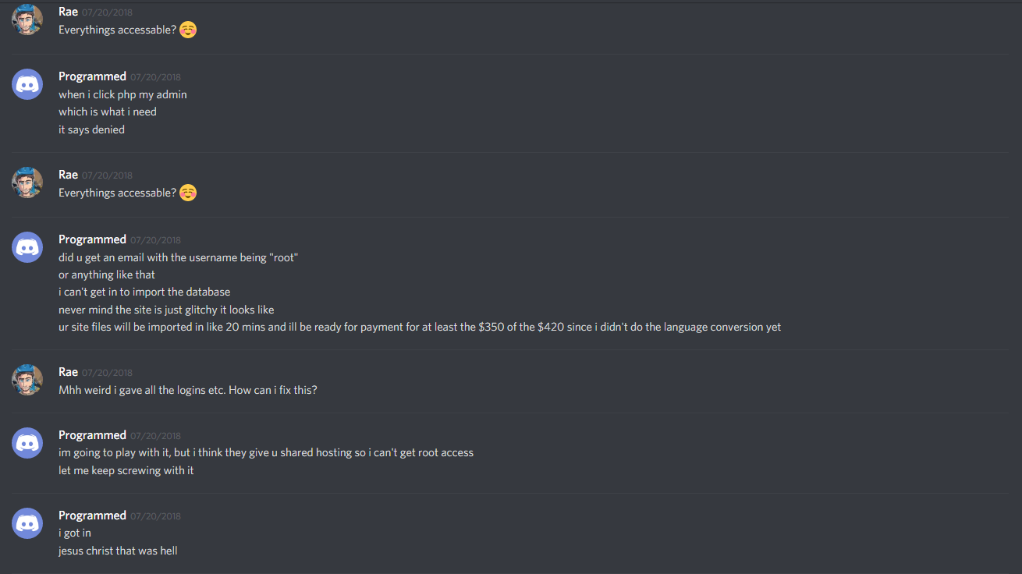Click Programmed's Discord avatar beside 'when i click php my admin'
Viewport: 1022px width, 574px height.
pyautogui.click(x=27, y=84)
